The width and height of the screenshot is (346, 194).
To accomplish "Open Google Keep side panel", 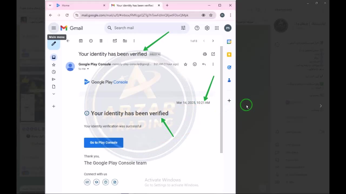I will click(229, 54).
